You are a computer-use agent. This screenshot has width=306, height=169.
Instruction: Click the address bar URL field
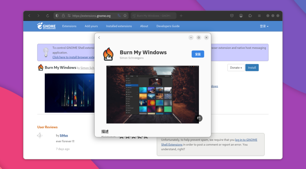tap(92, 16)
